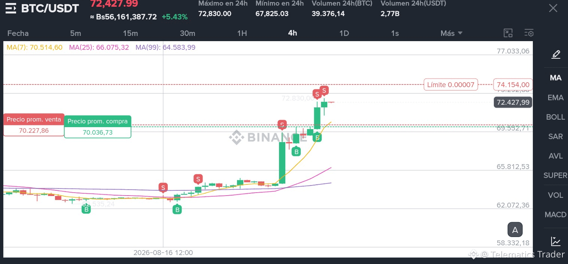Image resolution: width=568 pixels, height=264 pixels.
Task: Switch to the 15m interval
Action: [130, 33]
